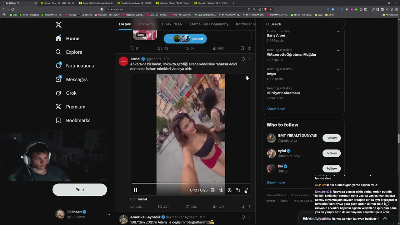Open more options on Amerikali Aynasiz post
This screenshot has width=400, height=225.
click(x=249, y=217)
